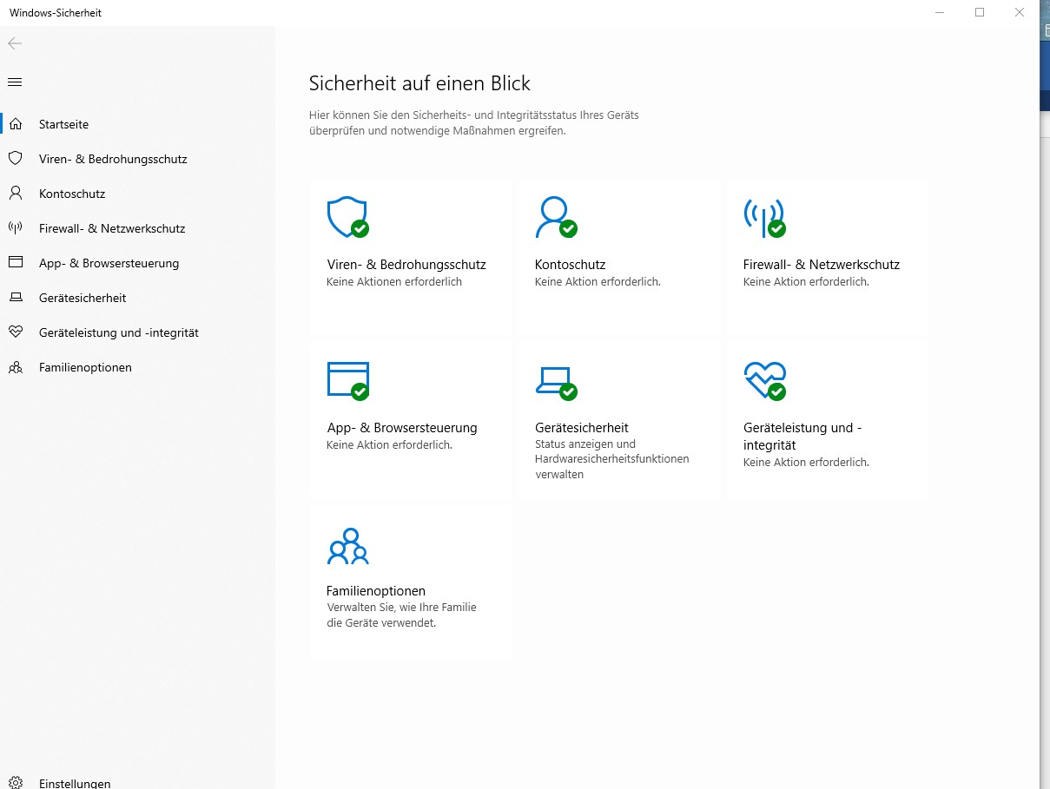The width and height of the screenshot is (1050, 789).
Task: Click 'Keine Aktion erforderlich.' under App- & Browsersteuerung tile
Action: coord(389,445)
